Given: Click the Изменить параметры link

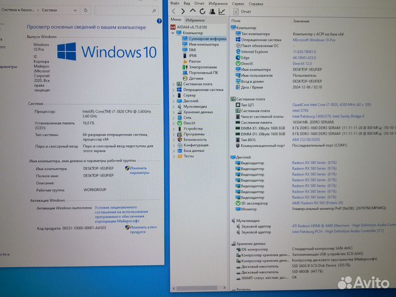Looking at the screenshot, I should [x=139, y=170].
